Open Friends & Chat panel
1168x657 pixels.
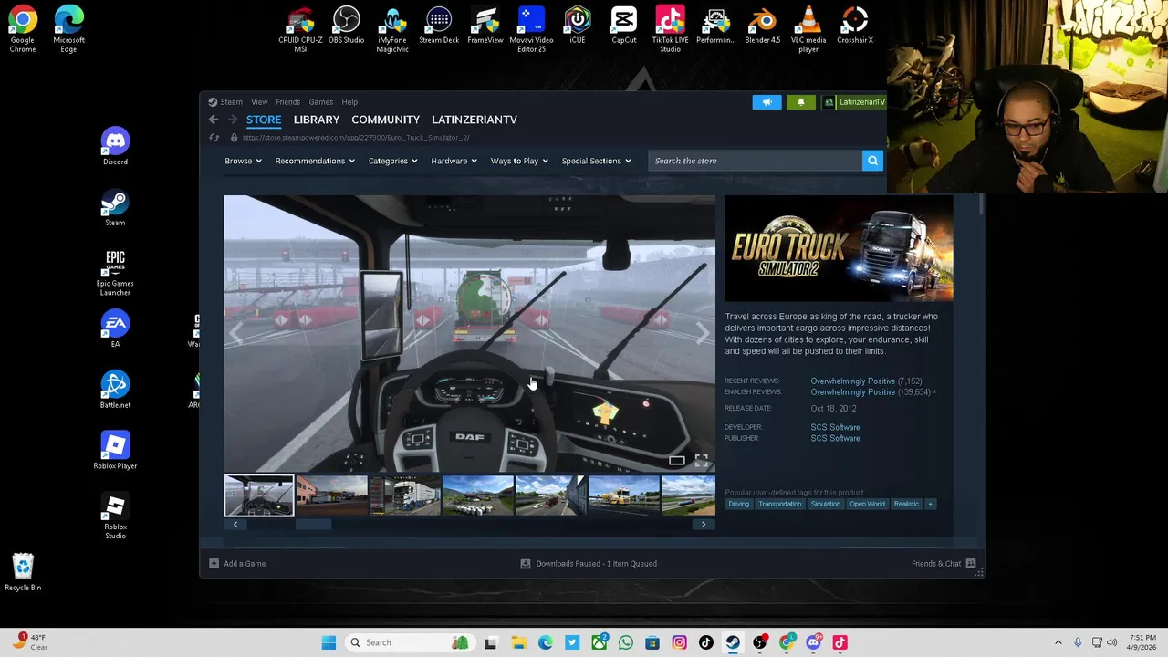pyautogui.click(x=944, y=564)
